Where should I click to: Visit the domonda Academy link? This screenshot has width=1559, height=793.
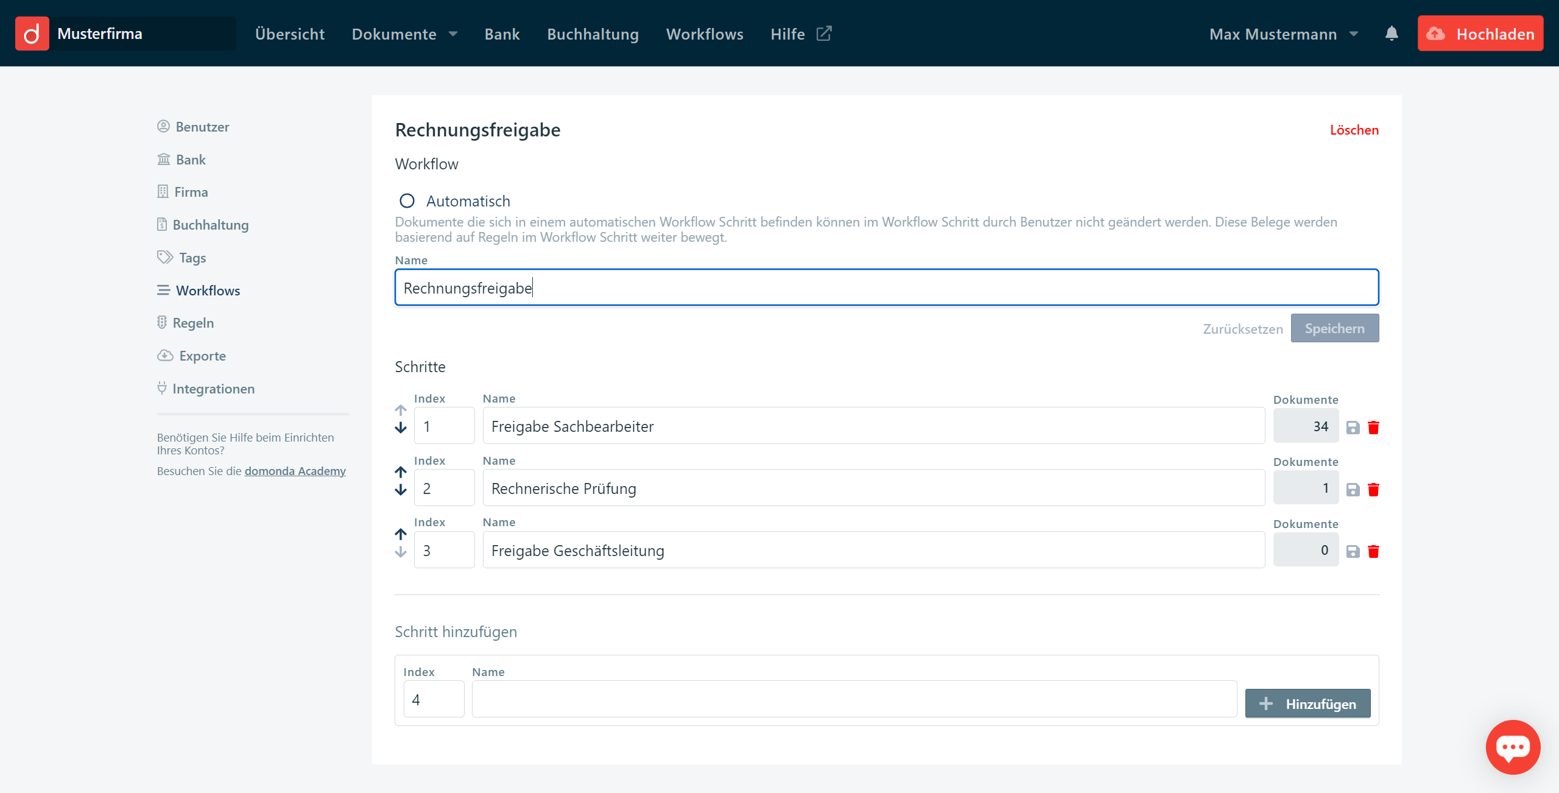295,471
